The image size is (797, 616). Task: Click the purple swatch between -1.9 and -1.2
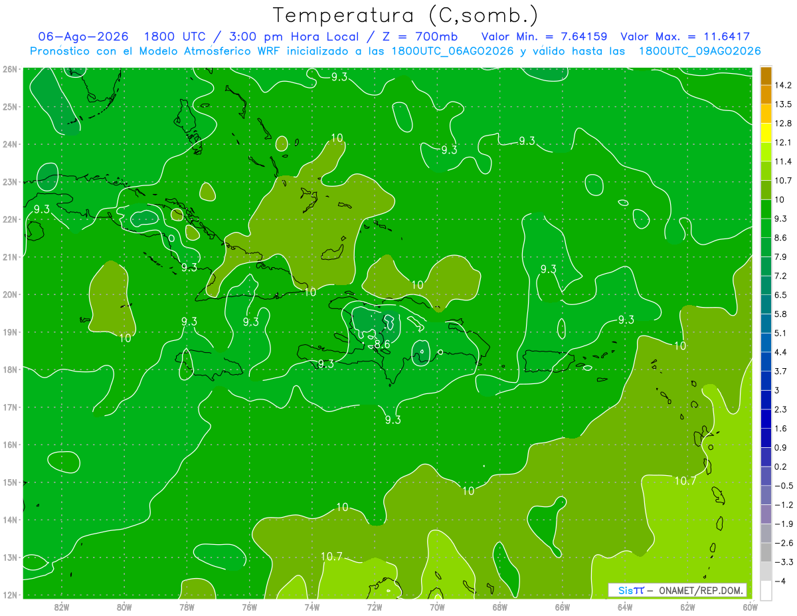pyautogui.click(x=766, y=514)
